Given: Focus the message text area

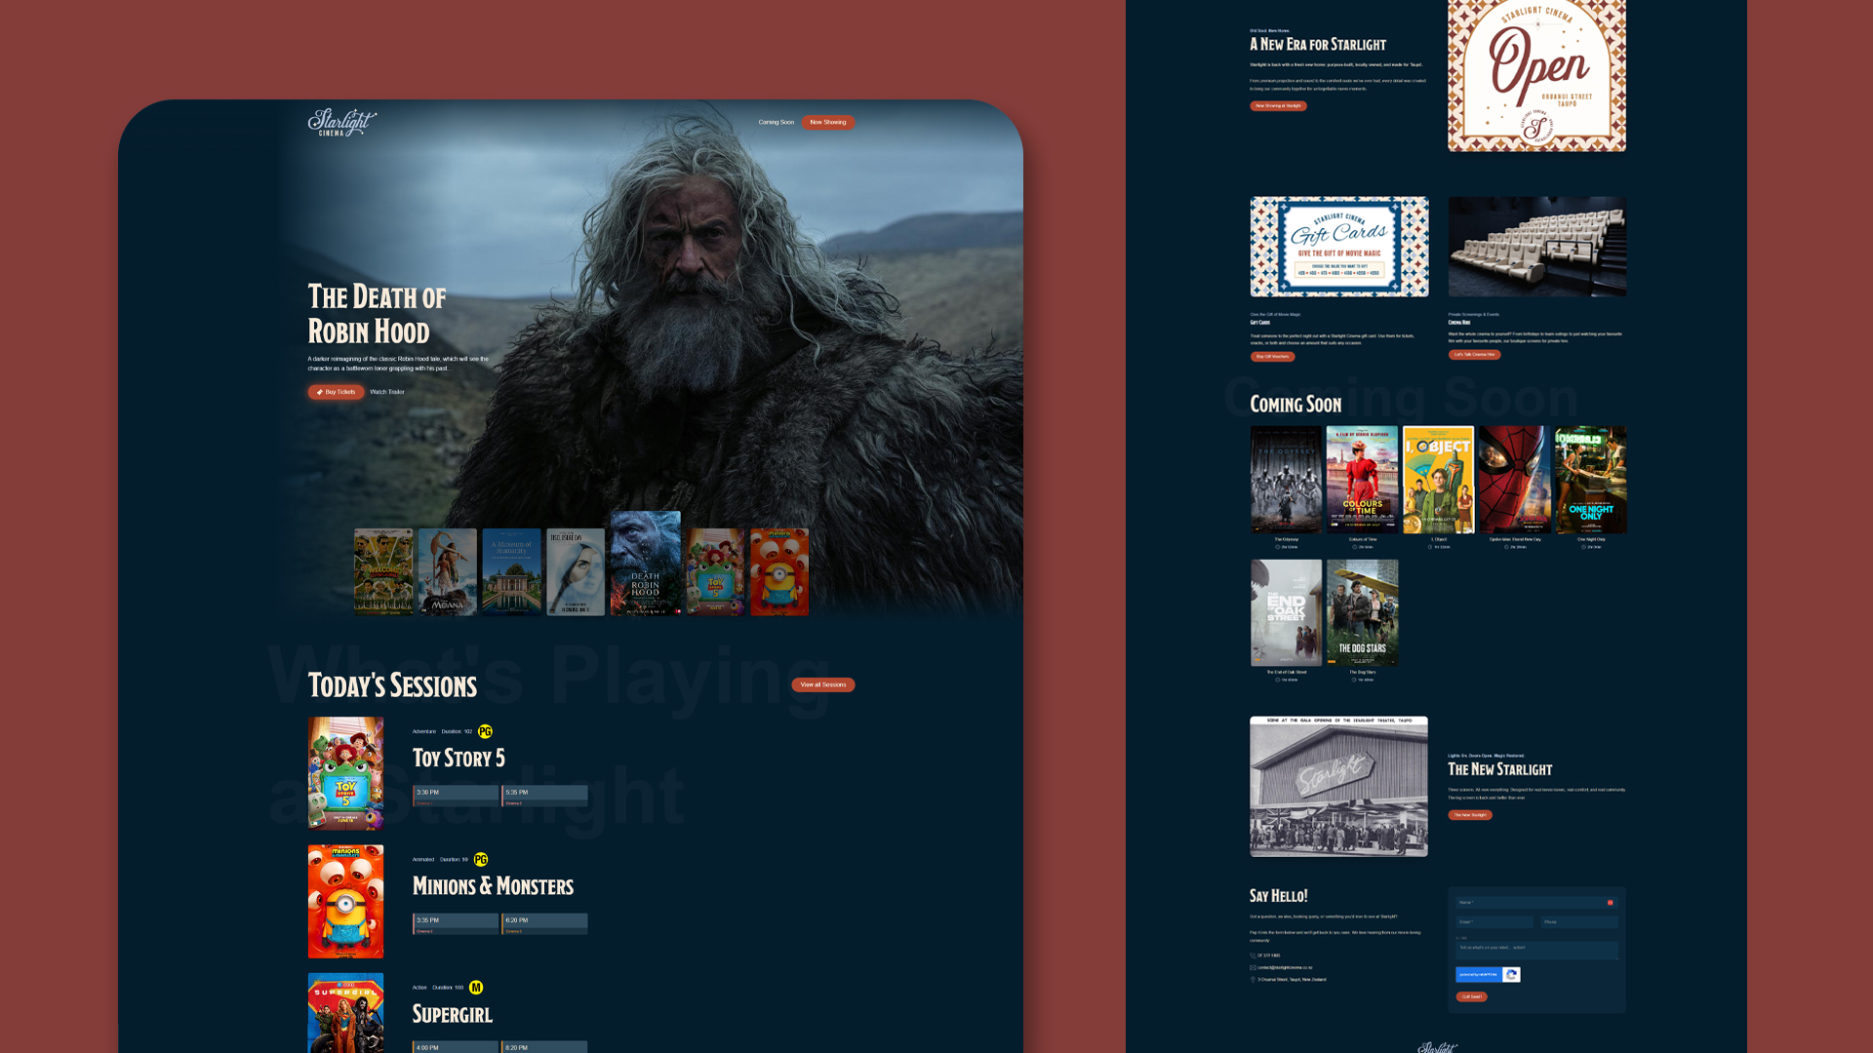Looking at the screenshot, I should coord(1536,950).
